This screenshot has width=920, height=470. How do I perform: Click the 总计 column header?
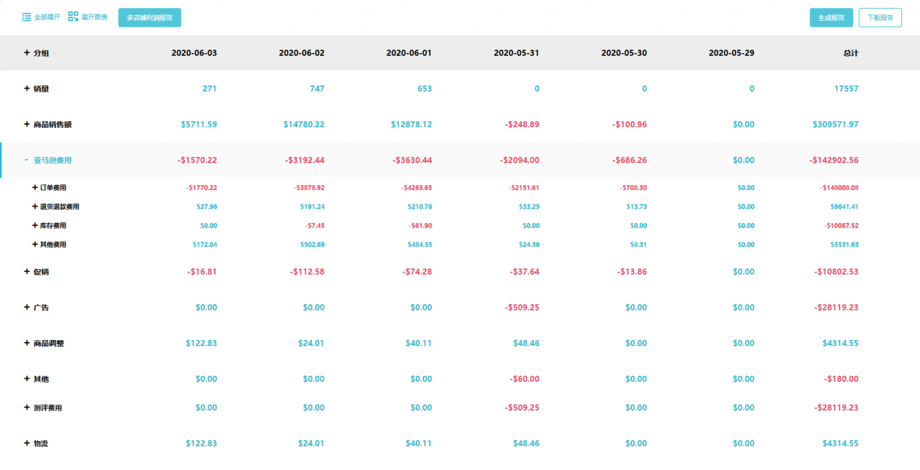[x=850, y=53]
